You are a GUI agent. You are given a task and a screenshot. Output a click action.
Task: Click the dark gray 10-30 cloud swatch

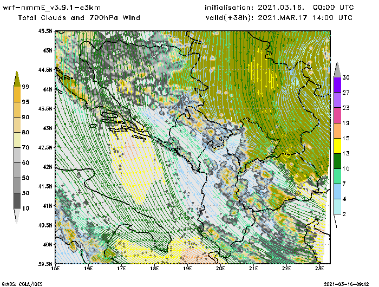[x=17, y=201]
